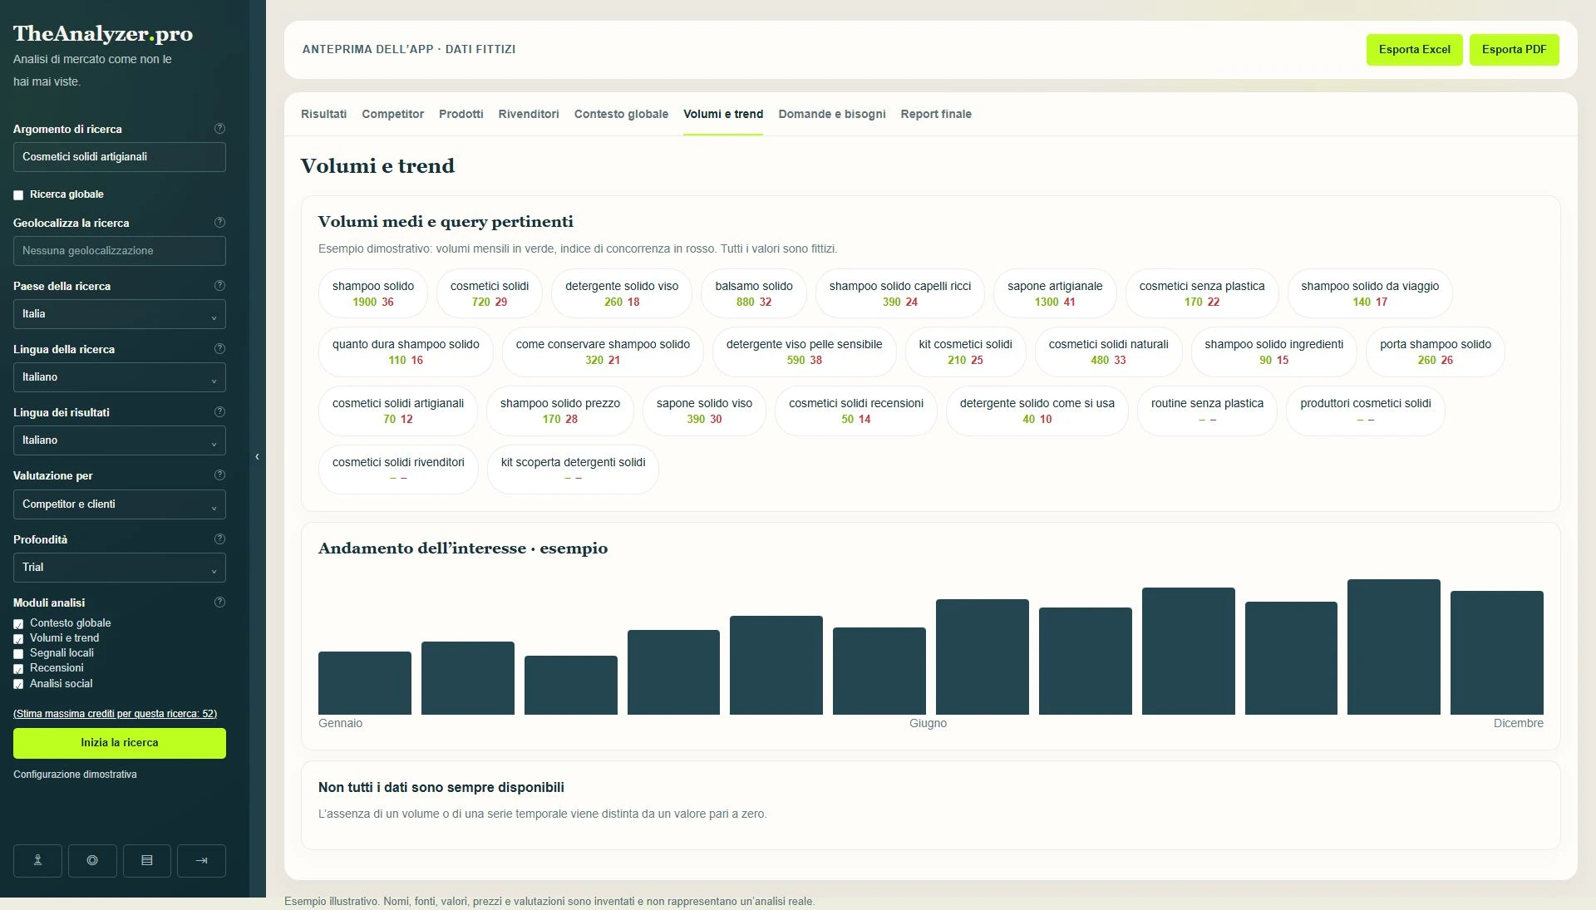
Task: Go to the Report finale tab
Action: point(936,114)
